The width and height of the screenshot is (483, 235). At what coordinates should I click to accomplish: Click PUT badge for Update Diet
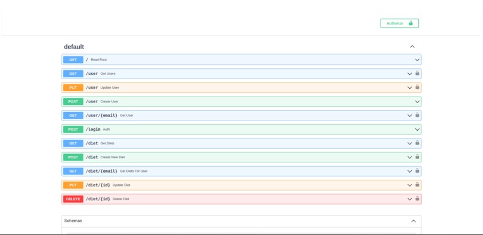(73, 185)
